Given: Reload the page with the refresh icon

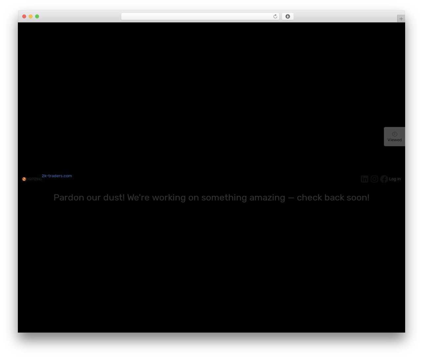Looking at the screenshot, I should (275, 17).
